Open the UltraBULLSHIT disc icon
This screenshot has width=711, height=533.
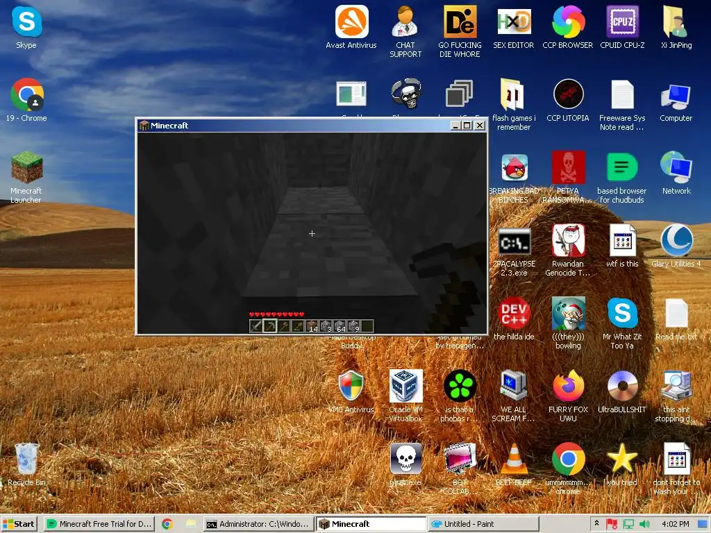pos(622,392)
